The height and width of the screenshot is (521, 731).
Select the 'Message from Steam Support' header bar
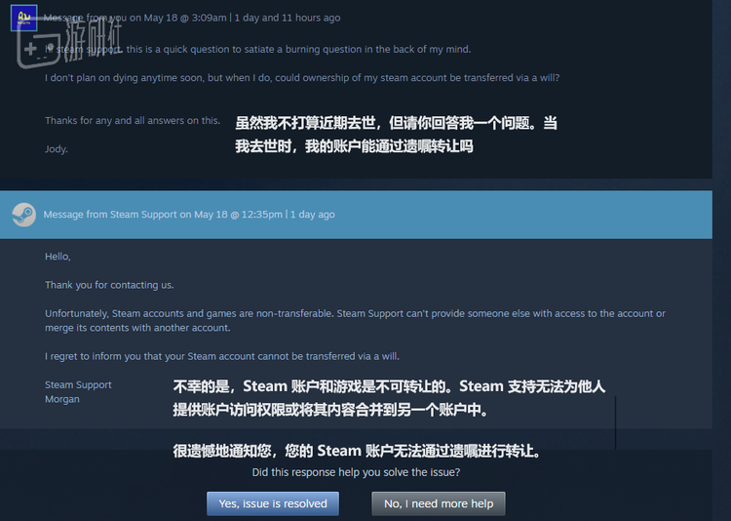(356, 215)
